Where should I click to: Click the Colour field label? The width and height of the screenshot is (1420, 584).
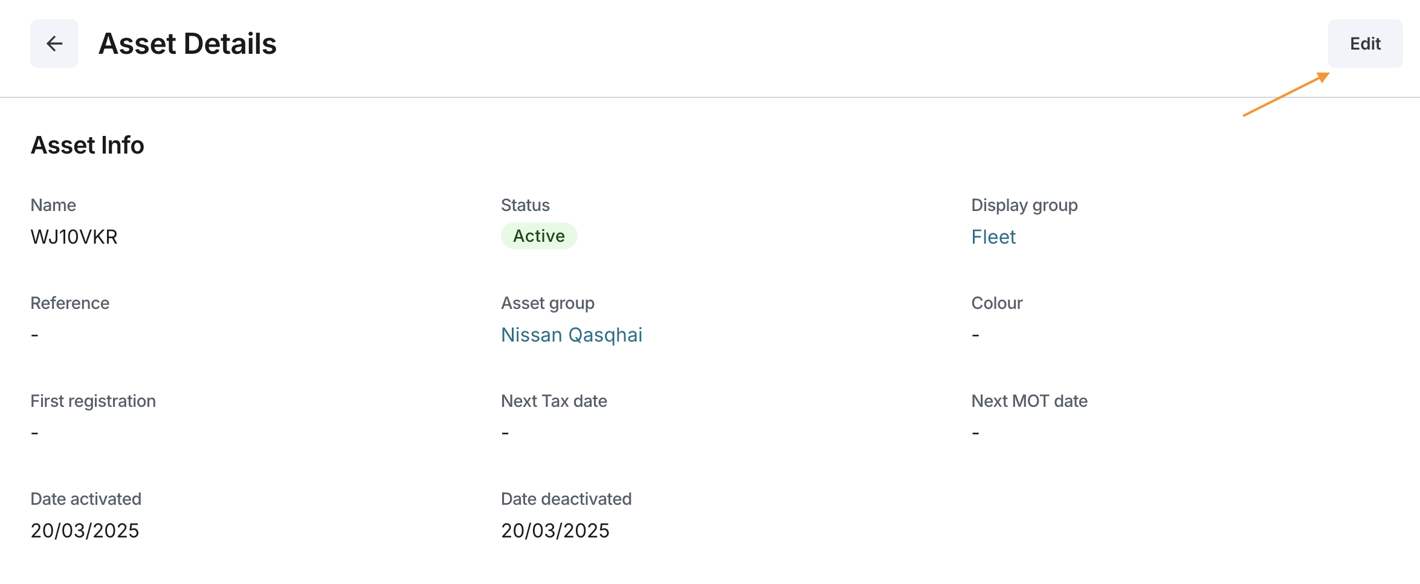coord(996,303)
